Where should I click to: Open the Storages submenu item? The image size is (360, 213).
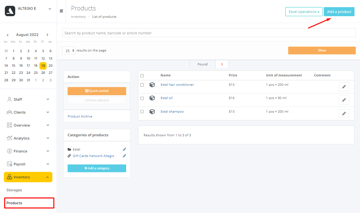point(14,190)
